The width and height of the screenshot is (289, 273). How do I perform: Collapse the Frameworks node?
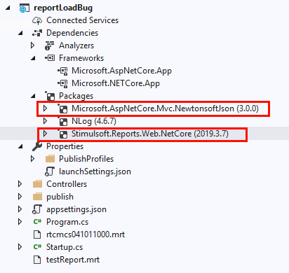[33, 58]
